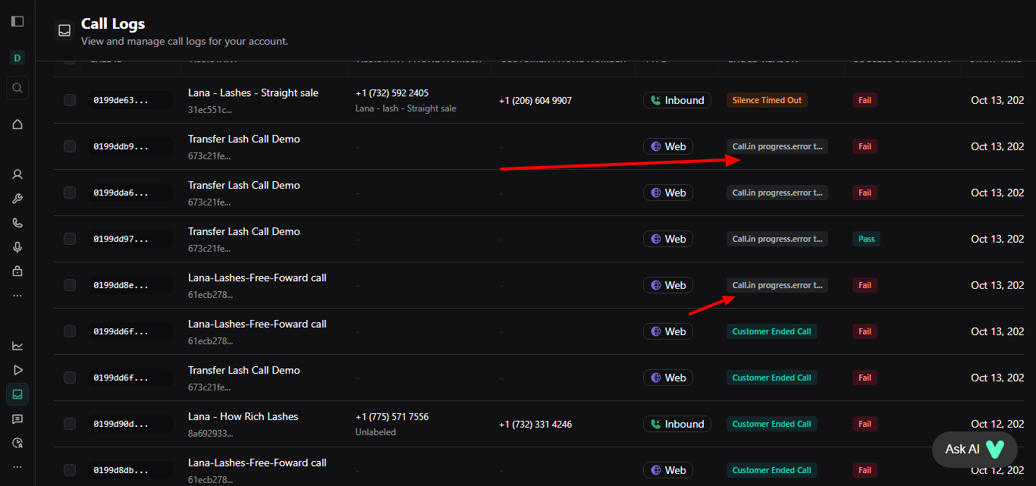Screen dimensions: 1036x486
Task: Click the Ask AI button
Action: [974, 450]
